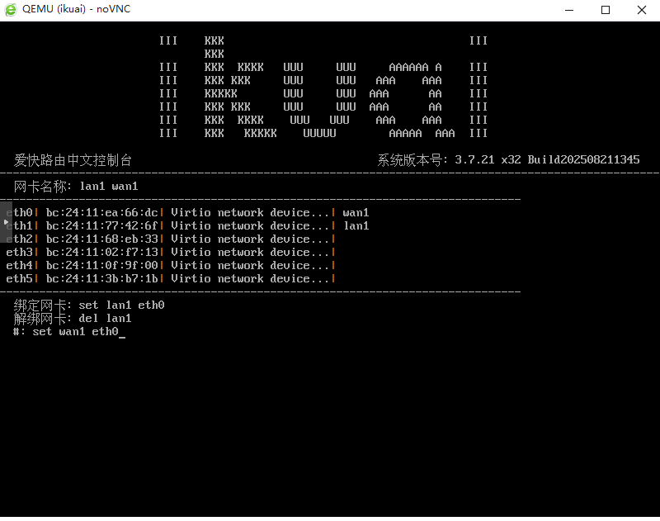Click the eth3 interface name
Image resolution: width=660 pixels, height=521 pixels.
coord(19,253)
